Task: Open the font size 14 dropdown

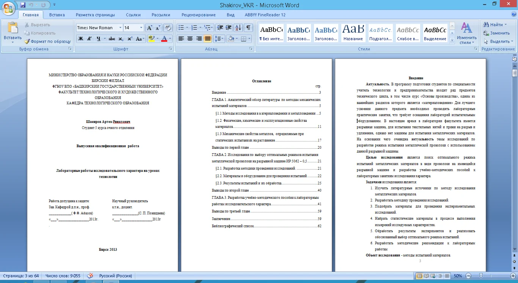Action: (x=141, y=28)
